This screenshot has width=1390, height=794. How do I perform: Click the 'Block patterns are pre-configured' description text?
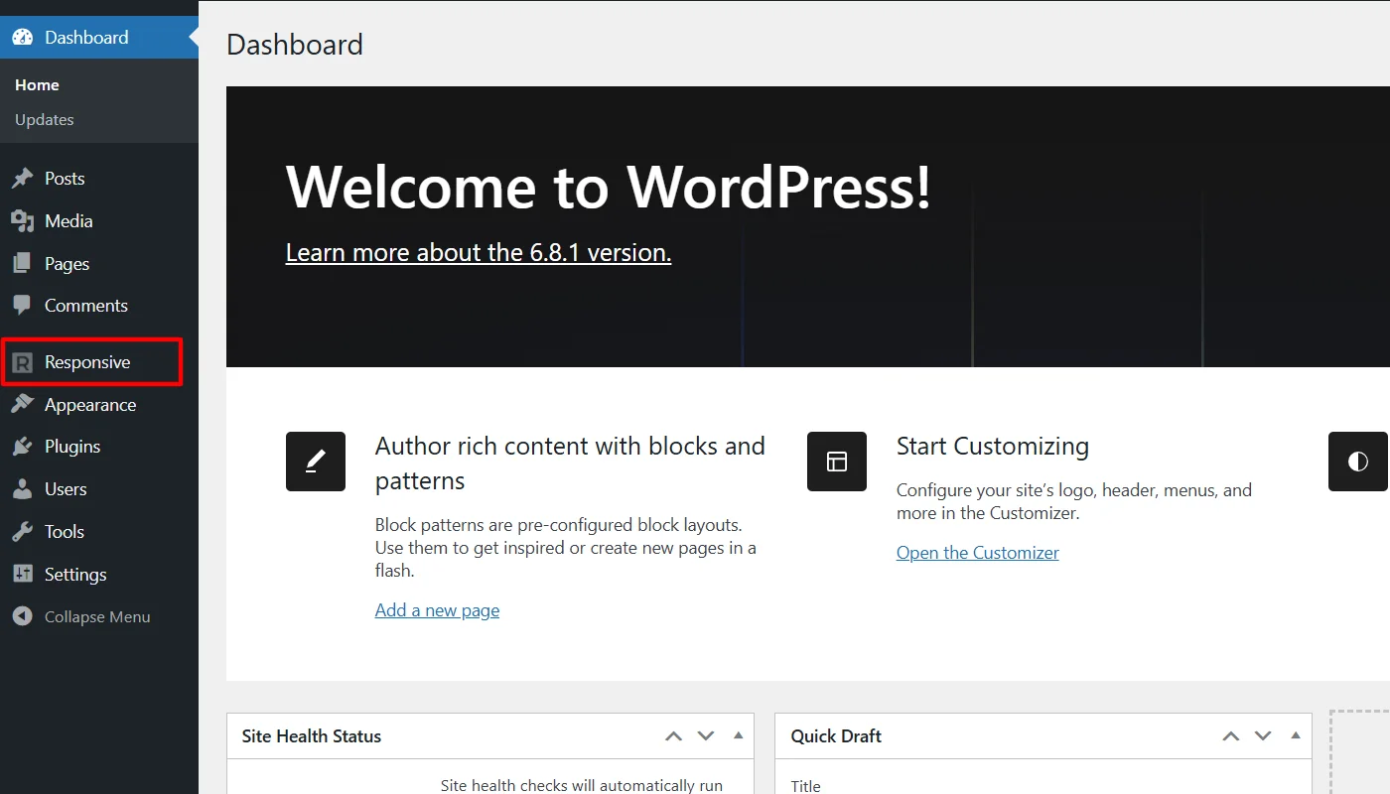[x=566, y=548]
